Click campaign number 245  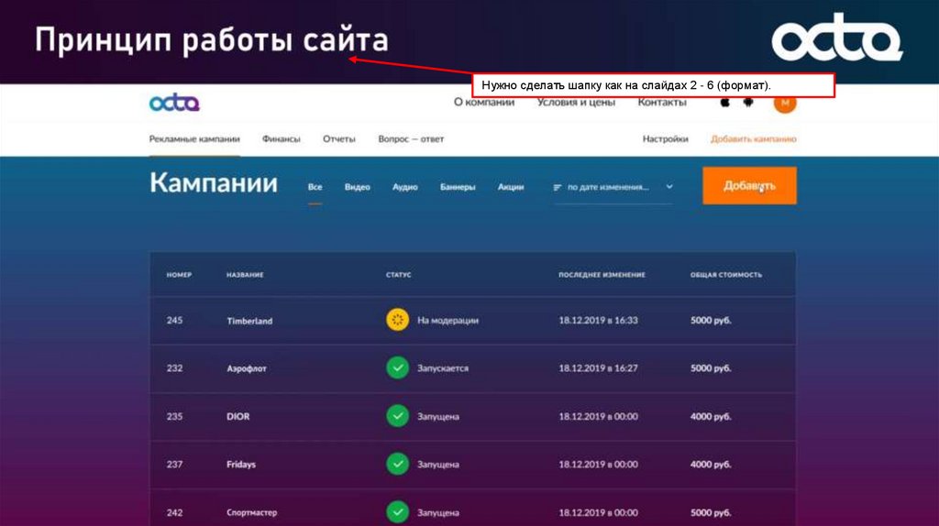(174, 320)
